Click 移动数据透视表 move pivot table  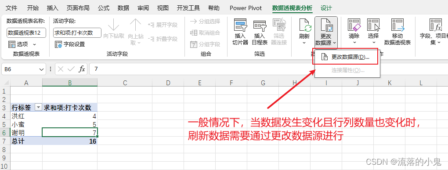click(x=397, y=32)
